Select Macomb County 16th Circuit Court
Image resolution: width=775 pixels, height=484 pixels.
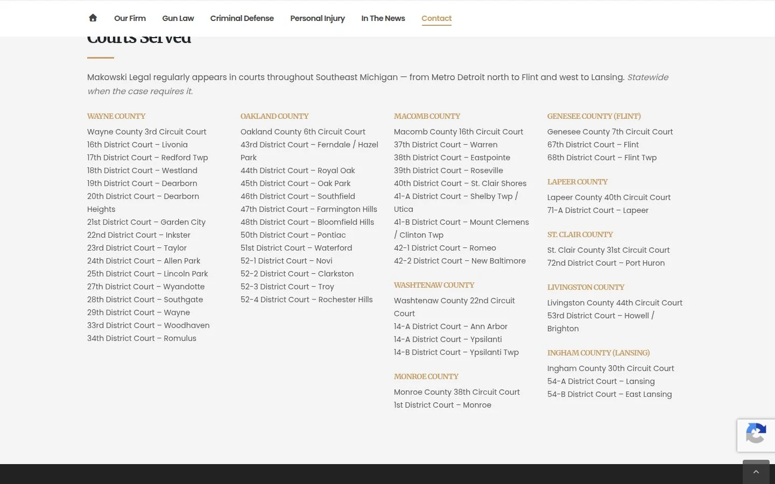[x=459, y=132]
